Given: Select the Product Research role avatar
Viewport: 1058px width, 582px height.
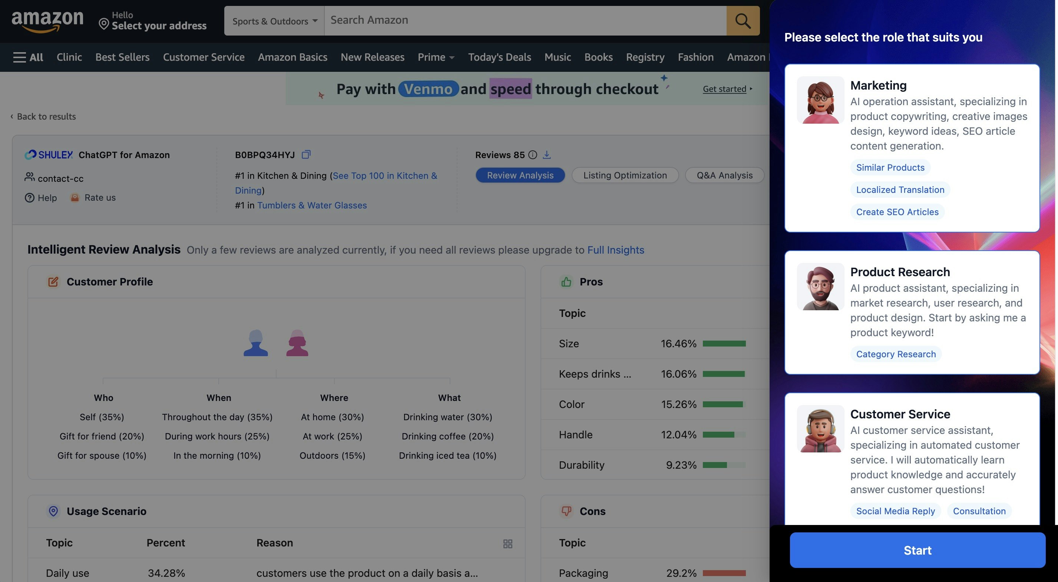Looking at the screenshot, I should pos(820,286).
